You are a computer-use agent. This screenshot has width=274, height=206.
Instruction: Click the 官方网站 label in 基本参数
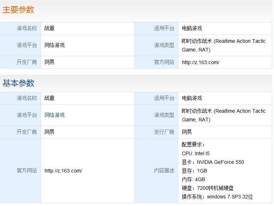pyautogui.click(x=27, y=171)
